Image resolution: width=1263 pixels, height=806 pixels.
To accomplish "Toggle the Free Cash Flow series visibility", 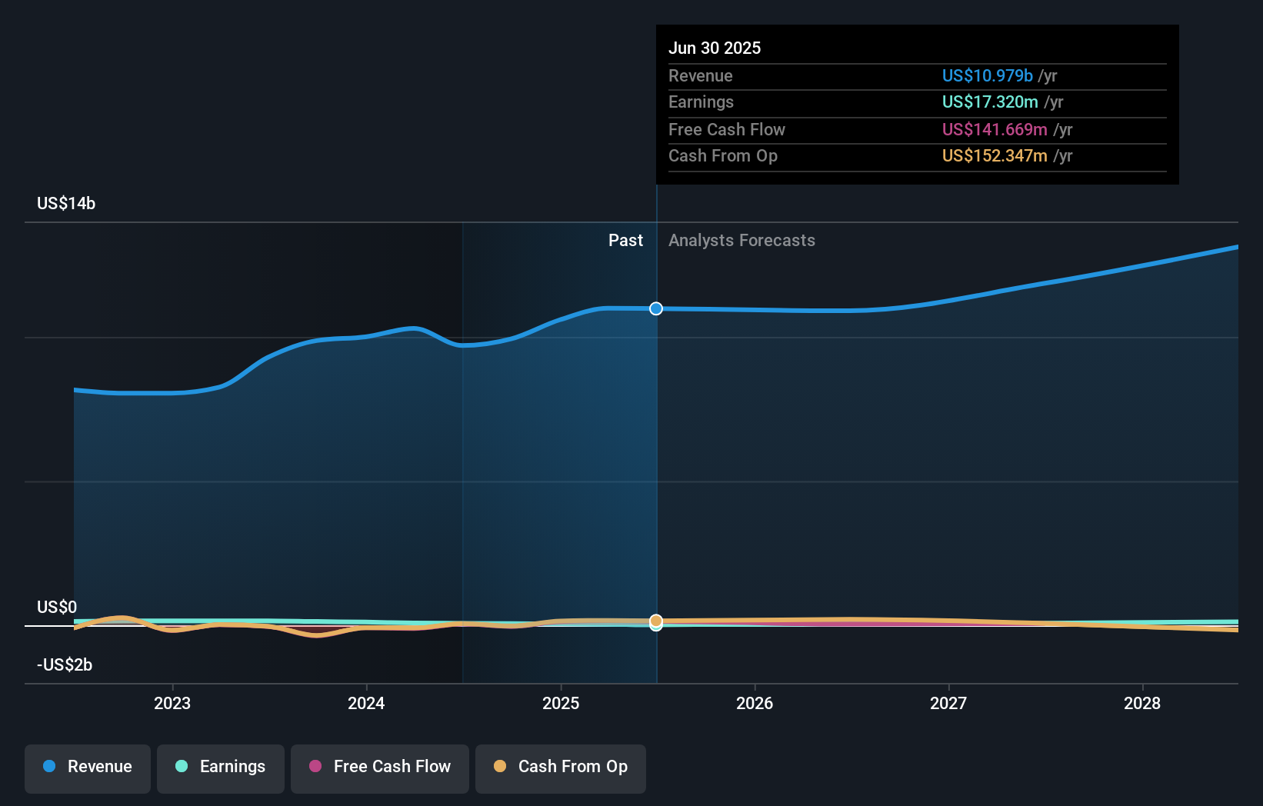I will pos(379,767).
